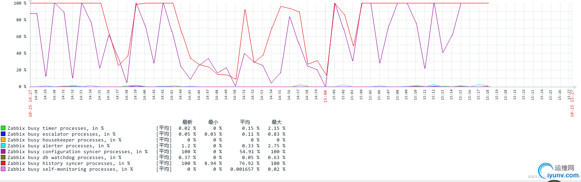The image size is (581, 182).
Task: Select legend text 'Zabbix busy self-monitoring processes, in %'
Action: pos(70,169)
